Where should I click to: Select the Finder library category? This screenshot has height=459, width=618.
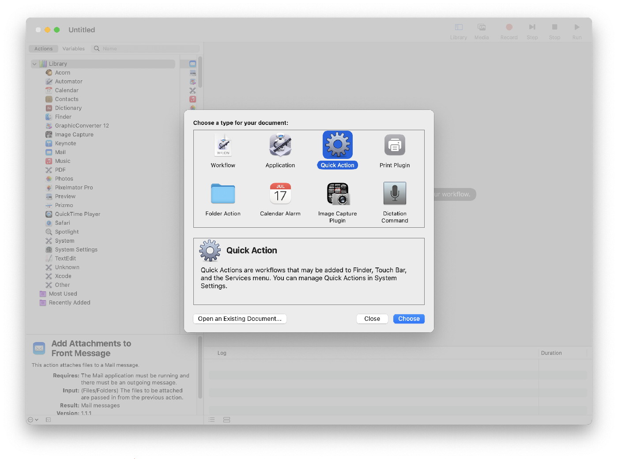pyautogui.click(x=63, y=117)
